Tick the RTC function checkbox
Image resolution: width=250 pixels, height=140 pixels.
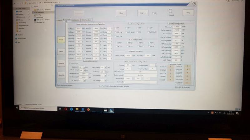(137, 32)
